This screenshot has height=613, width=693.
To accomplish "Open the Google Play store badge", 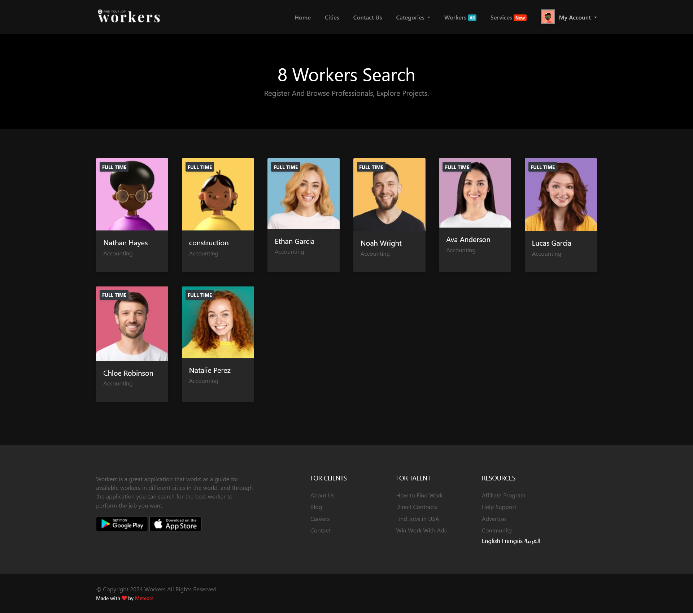I will click(x=122, y=524).
